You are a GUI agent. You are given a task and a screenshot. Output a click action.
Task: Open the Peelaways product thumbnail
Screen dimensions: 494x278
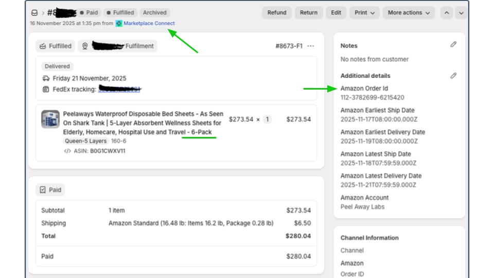pos(50,119)
